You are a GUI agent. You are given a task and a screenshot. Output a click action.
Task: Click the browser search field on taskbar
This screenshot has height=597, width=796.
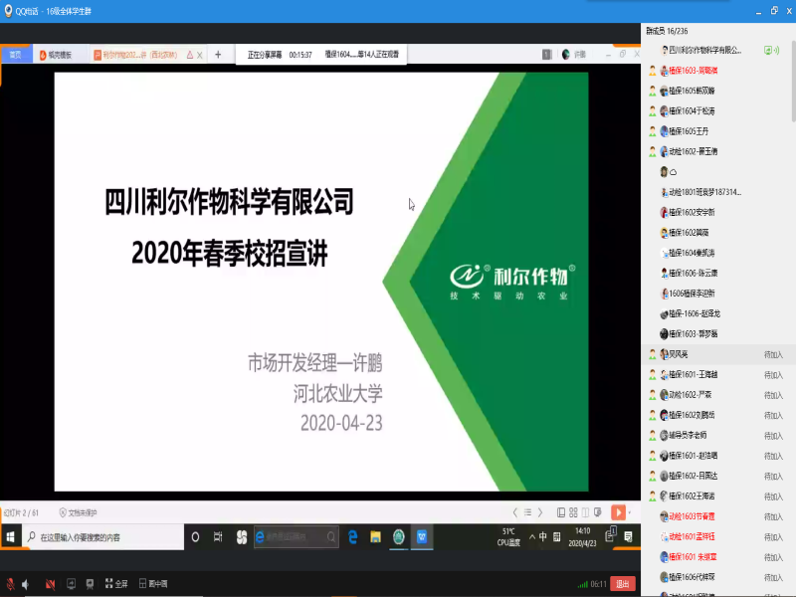point(297,536)
